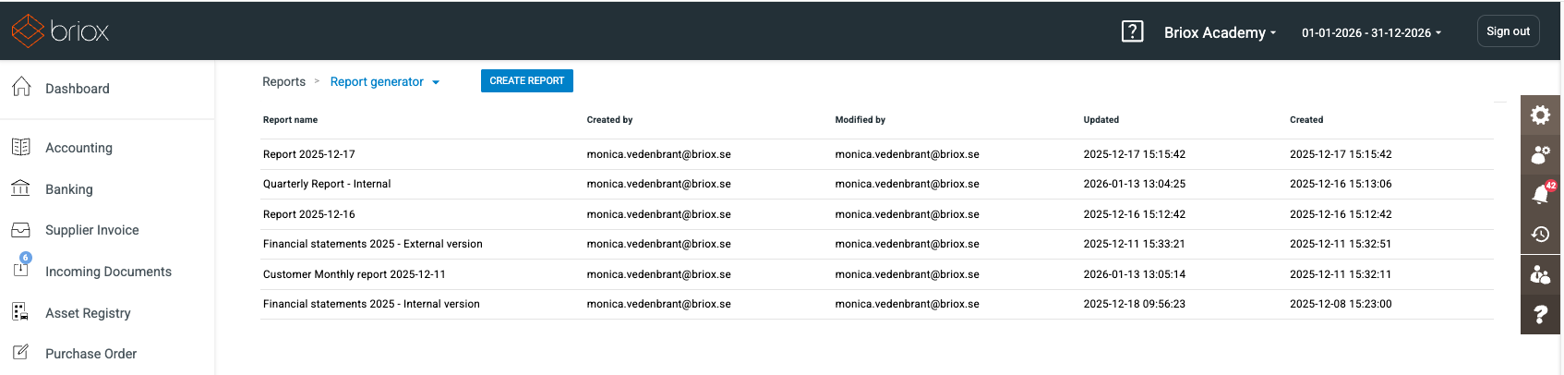Image resolution: width=1564 pixels, height=375 pixels.
Task: Click the Incoming Documents inbox icon
Action: click(21, 269)
